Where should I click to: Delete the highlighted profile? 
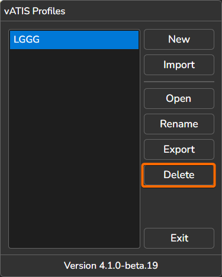179,175
